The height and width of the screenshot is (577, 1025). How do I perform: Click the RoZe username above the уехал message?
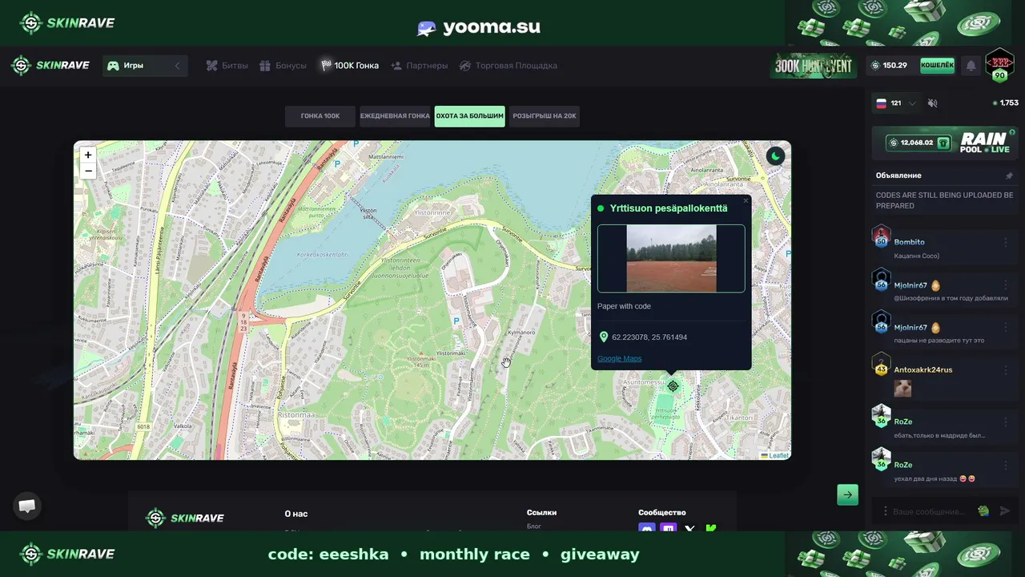(903, 465)
